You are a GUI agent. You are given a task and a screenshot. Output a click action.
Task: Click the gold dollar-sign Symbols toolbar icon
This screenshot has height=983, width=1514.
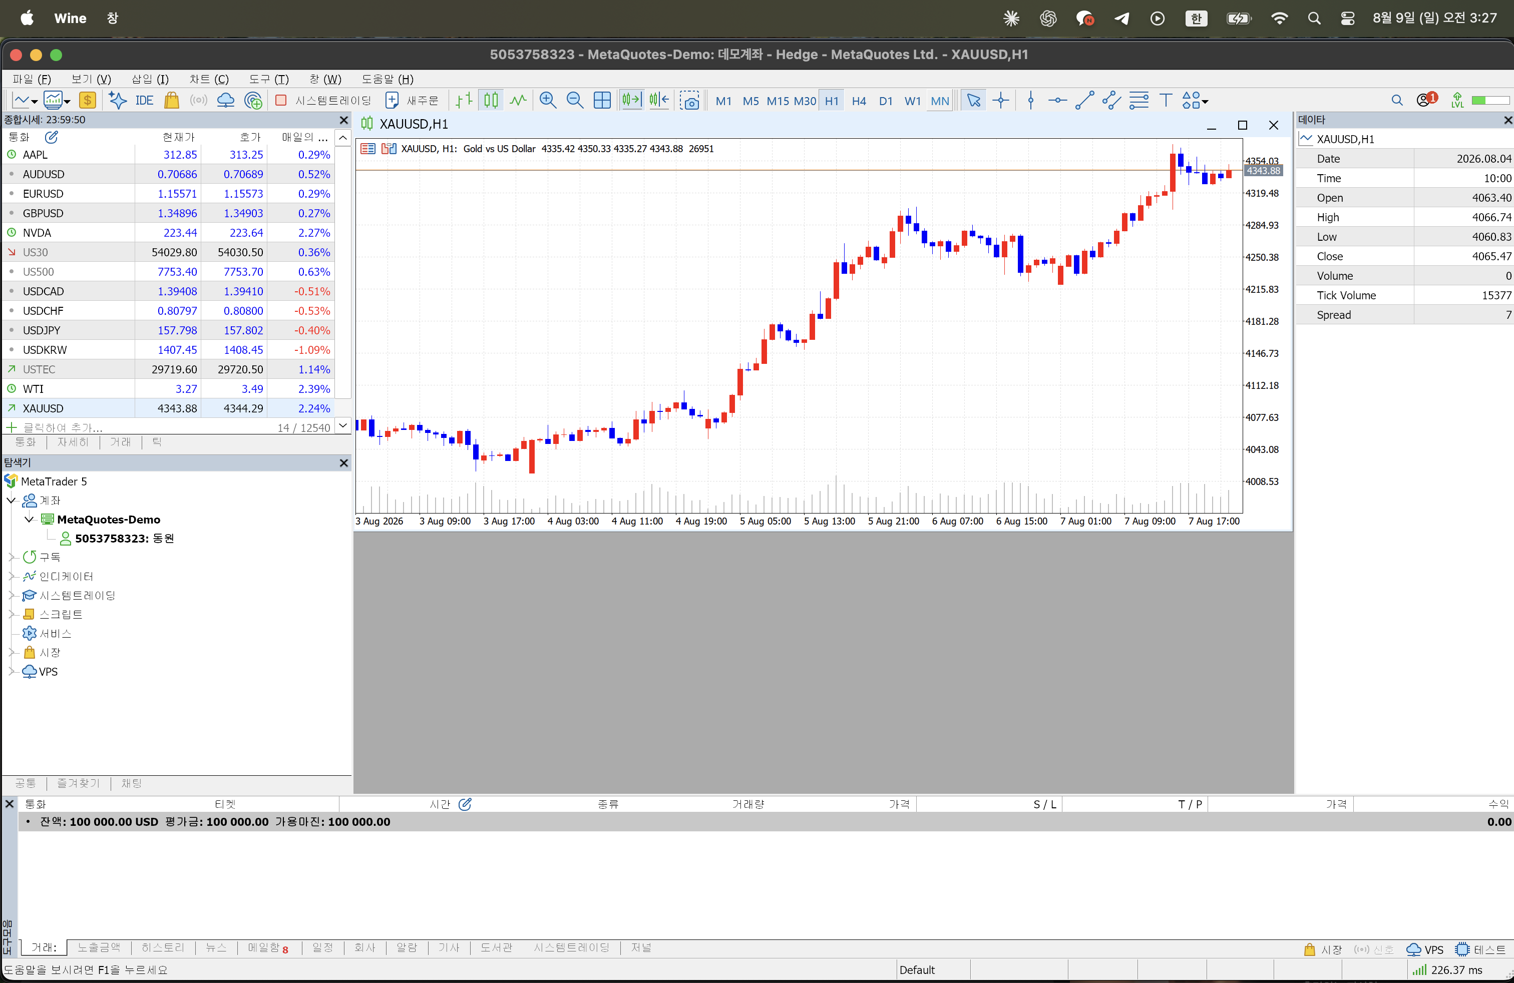[87, 100]
